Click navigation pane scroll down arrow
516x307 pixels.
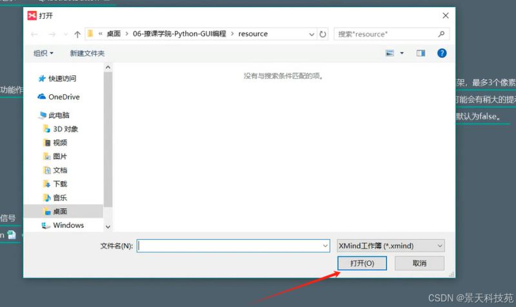click(108, 227)
